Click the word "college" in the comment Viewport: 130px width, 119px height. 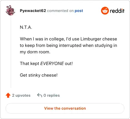pyautogui.click(x=57, y=39)
